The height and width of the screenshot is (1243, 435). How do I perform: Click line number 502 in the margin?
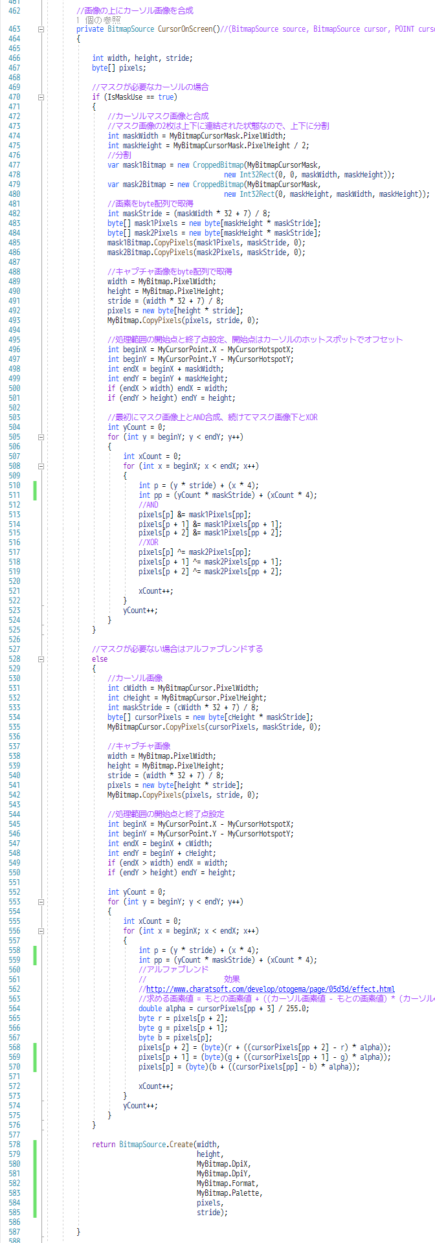point(14,408)
